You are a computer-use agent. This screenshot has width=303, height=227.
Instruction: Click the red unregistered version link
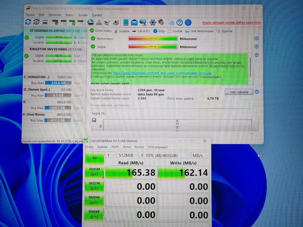pos(232,22)
